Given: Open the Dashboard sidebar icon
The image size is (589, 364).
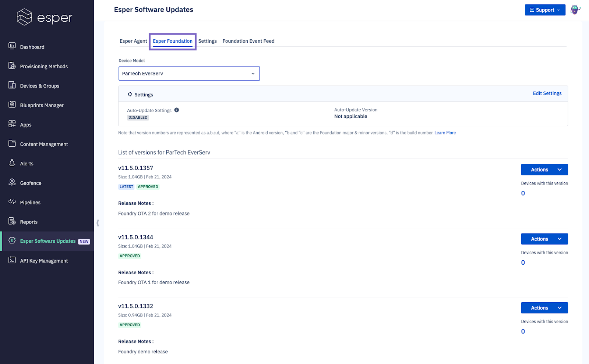Looking at the screenshot, I should point(12,46).
